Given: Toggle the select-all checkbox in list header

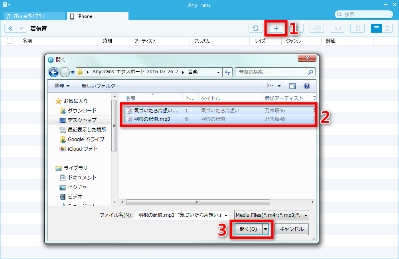Looking at the screenshot, I should [x=10, y=41].
